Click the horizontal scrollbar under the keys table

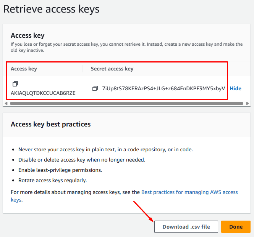(126, 103)
